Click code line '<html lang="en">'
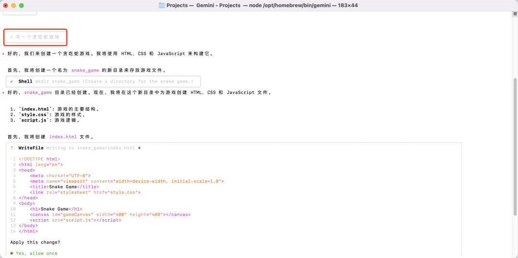 pos(41,164)
